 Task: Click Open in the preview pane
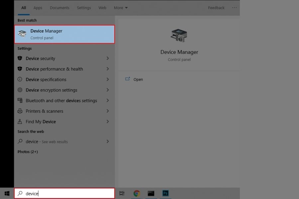(x=138, y=80)
